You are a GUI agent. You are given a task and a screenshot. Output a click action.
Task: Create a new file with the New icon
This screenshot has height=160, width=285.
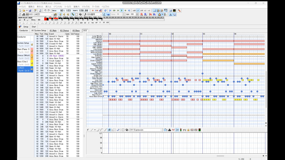(x=20, y=11)
